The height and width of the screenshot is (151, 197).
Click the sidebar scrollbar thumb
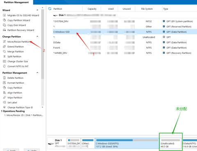(43, 44)
